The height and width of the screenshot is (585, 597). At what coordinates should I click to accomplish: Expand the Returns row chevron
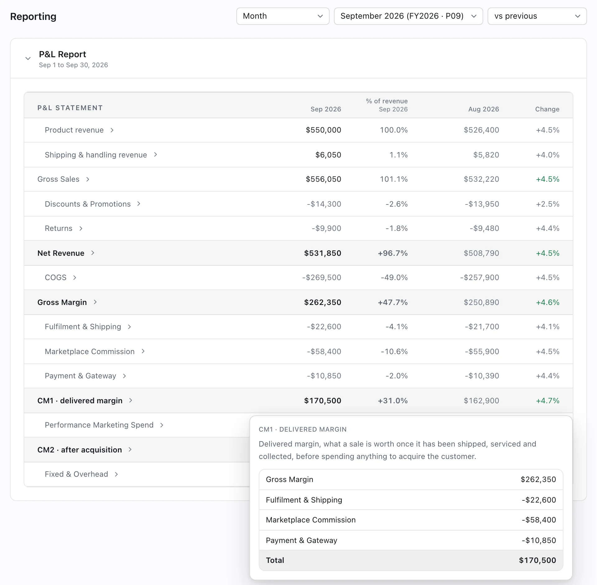(81, 228)
